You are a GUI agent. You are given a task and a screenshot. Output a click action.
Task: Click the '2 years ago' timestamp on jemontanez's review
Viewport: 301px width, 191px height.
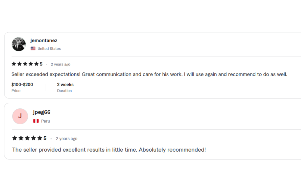point(61,64)
